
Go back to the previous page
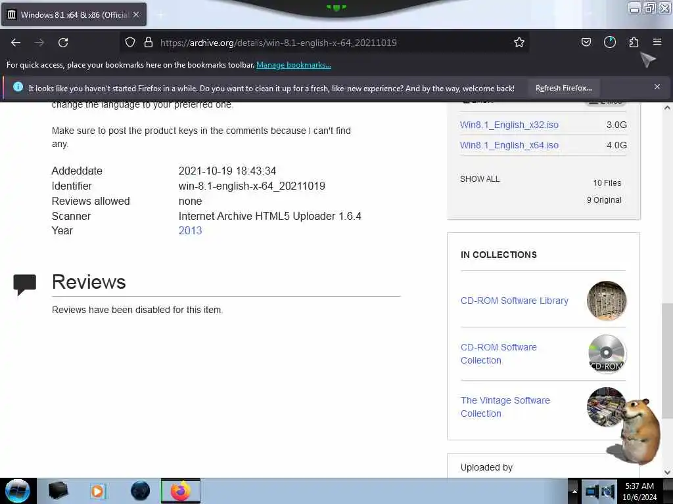click(16, 43)
